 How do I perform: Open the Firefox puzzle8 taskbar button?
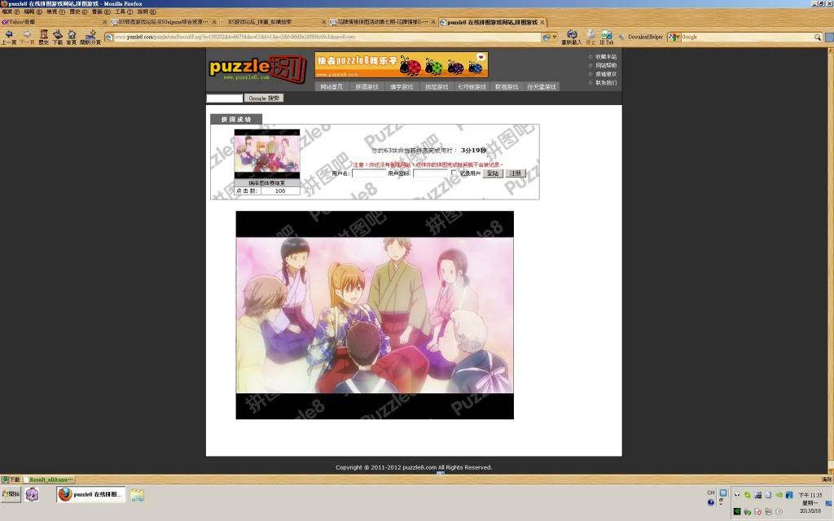pyautogui.click(x=91, y=494)
